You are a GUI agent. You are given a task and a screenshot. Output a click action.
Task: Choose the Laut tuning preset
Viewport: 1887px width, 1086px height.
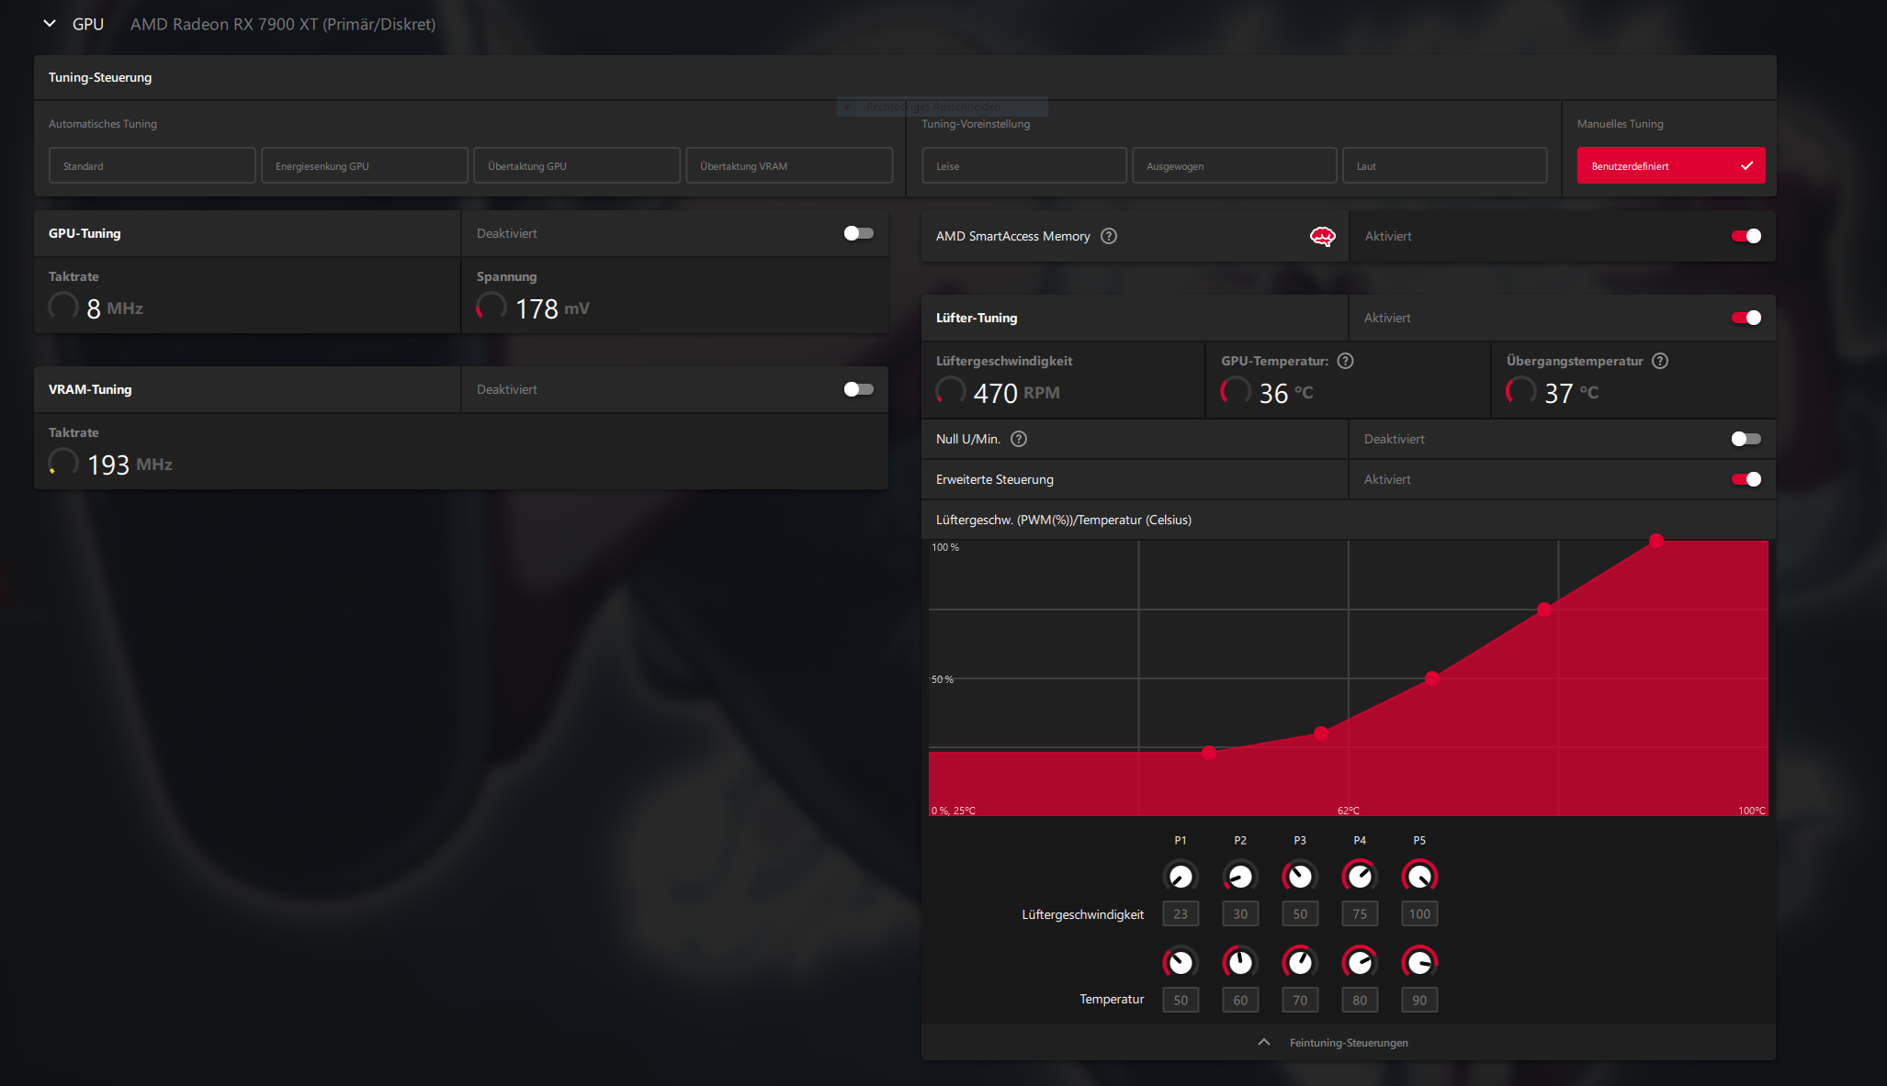pyautogui.click(x=1445, y=166)
